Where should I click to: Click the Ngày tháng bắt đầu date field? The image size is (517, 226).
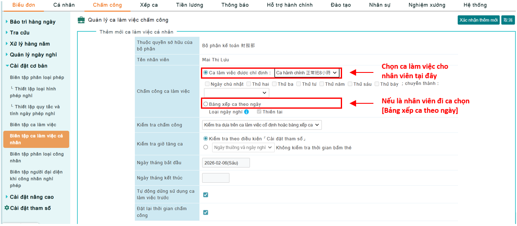(226, 163)
